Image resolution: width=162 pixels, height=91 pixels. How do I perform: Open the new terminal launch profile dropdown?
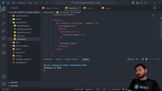pyautogui.click(x=139, y=59)
